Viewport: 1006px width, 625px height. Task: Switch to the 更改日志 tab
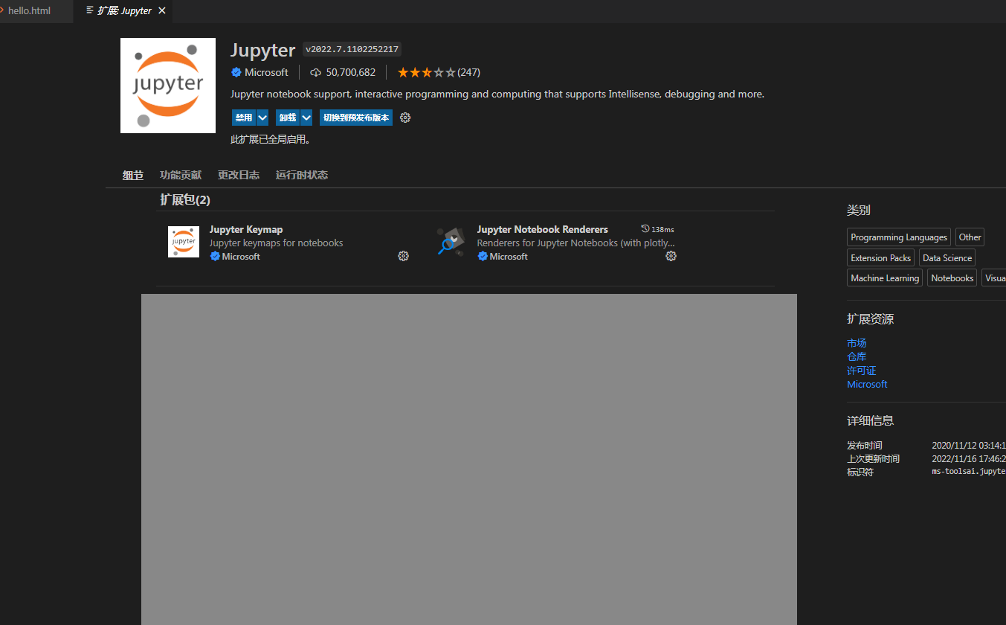coord(238,175)
